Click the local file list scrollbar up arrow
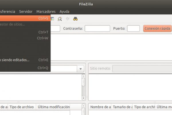The image size is (172, 115). [x=83, y=106]
